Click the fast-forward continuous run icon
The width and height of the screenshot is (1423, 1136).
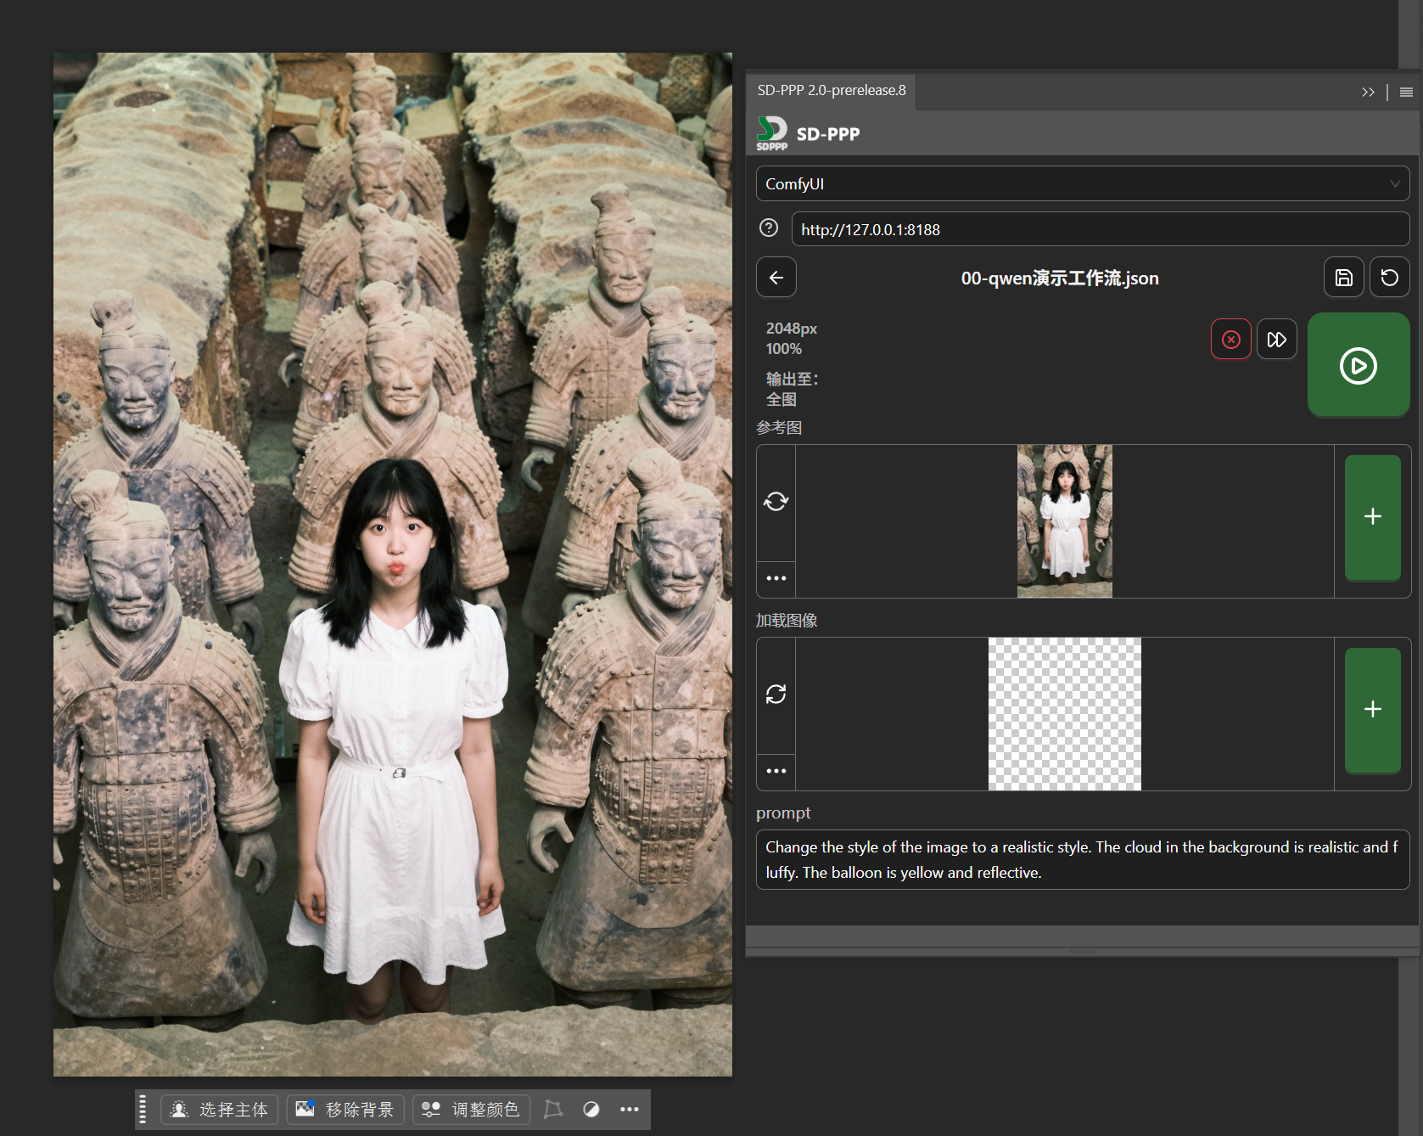1276,340
